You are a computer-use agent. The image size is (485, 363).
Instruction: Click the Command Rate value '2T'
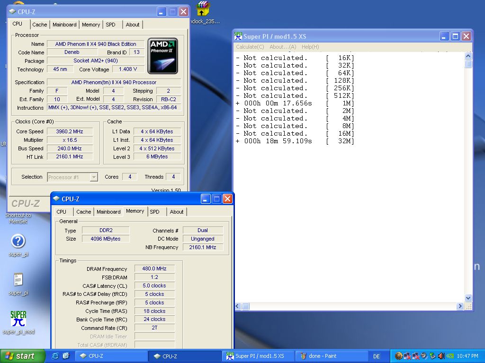pyautogui.click(x=154, y=328)
